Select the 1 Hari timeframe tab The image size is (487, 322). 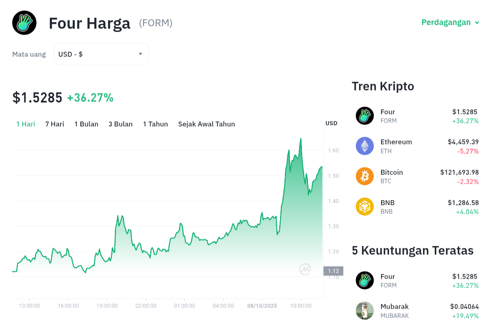click(x=26, y=124)
